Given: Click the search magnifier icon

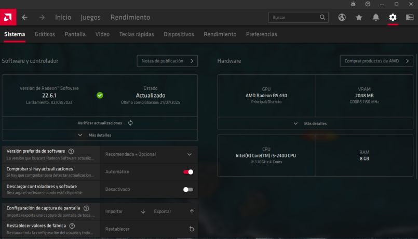Looking at the screenshot, I should click(x=322, y=17).
